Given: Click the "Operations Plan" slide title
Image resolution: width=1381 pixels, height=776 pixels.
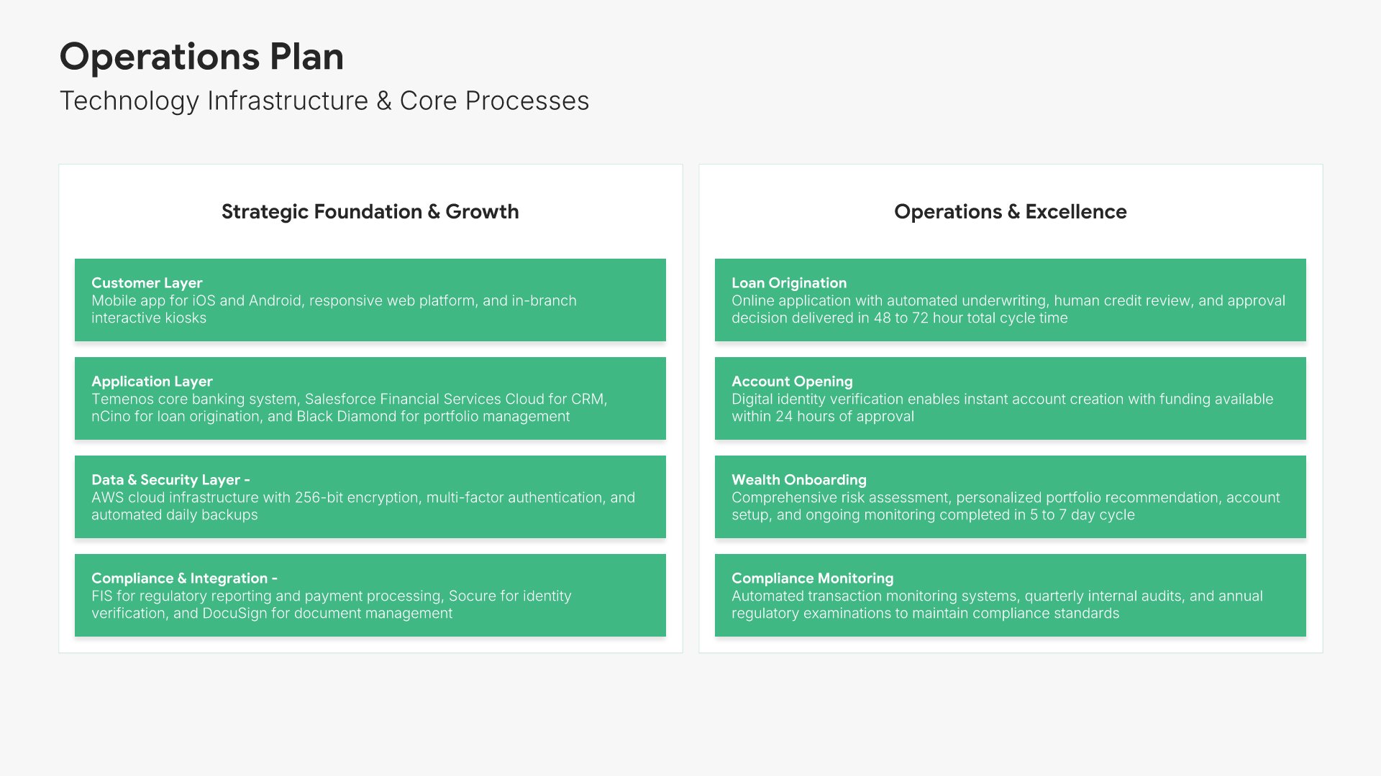Looking at the screenshot, I should tap(201, 57).
